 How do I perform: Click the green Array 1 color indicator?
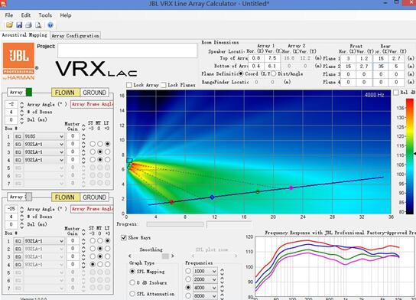pyautogui.click(x=29, y=93)
